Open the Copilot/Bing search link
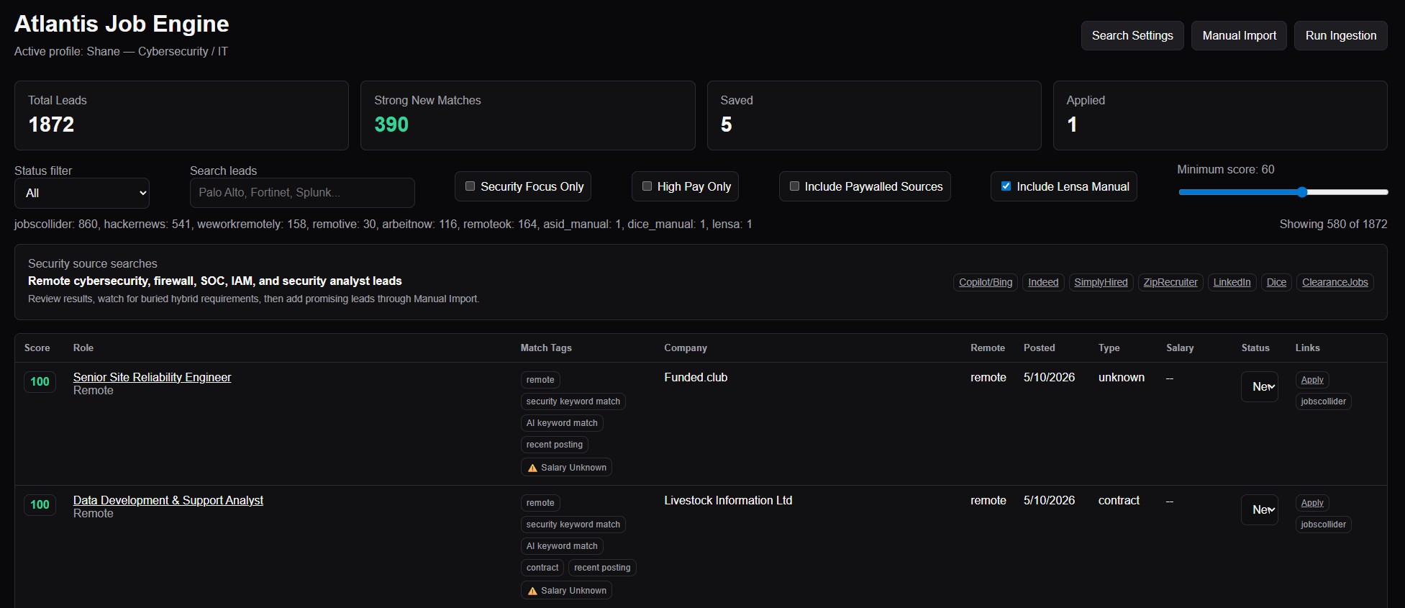This screenshot has width=1405, height=608. point(986,282)
